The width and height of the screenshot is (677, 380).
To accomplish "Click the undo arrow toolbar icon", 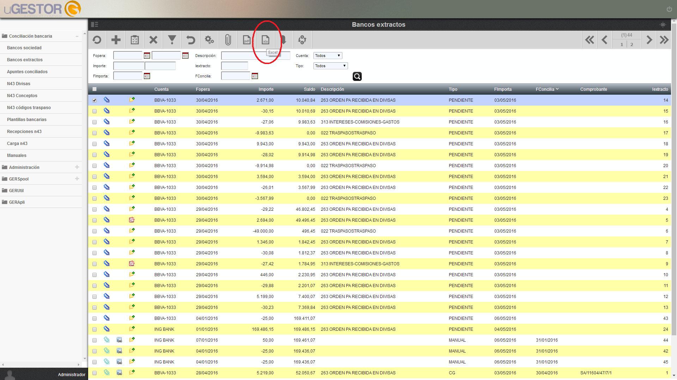I will (190, 40).
